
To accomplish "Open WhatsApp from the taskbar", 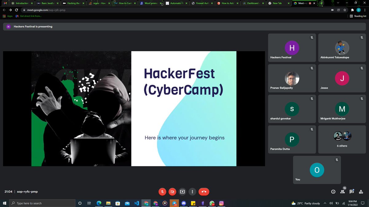I will tap(212, 203).
